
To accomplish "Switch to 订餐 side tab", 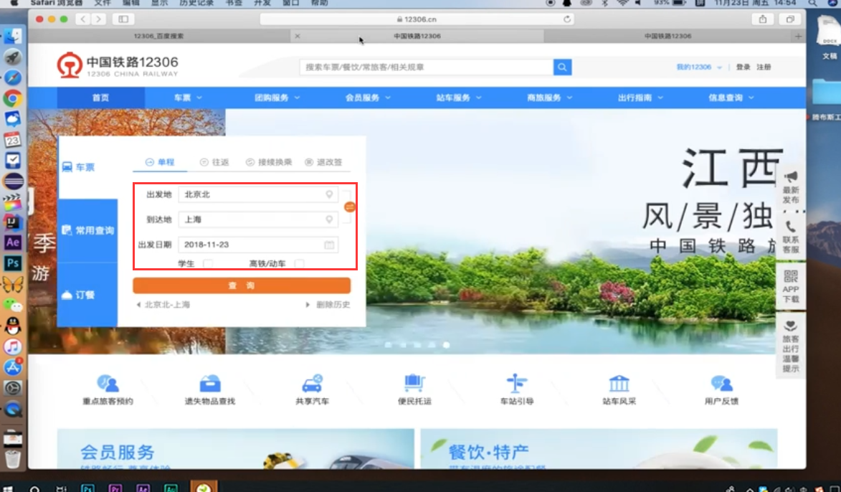I will click(87, 295).
